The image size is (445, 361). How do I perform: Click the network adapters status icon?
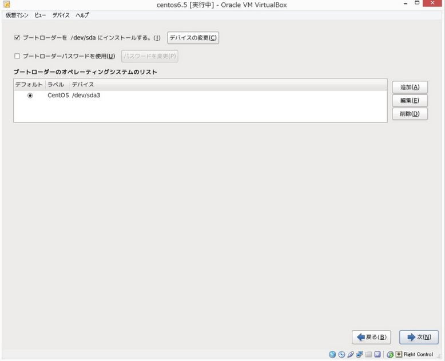(x=360, y=354)
